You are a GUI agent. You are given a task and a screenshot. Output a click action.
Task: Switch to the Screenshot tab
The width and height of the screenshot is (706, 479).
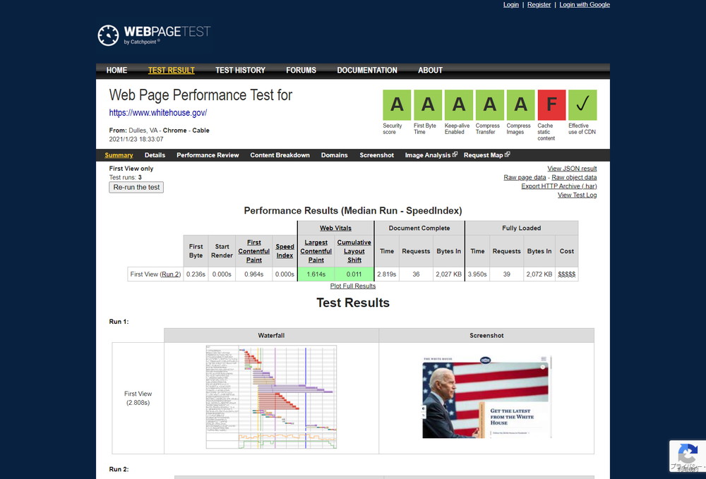click(x=376, y=155)
